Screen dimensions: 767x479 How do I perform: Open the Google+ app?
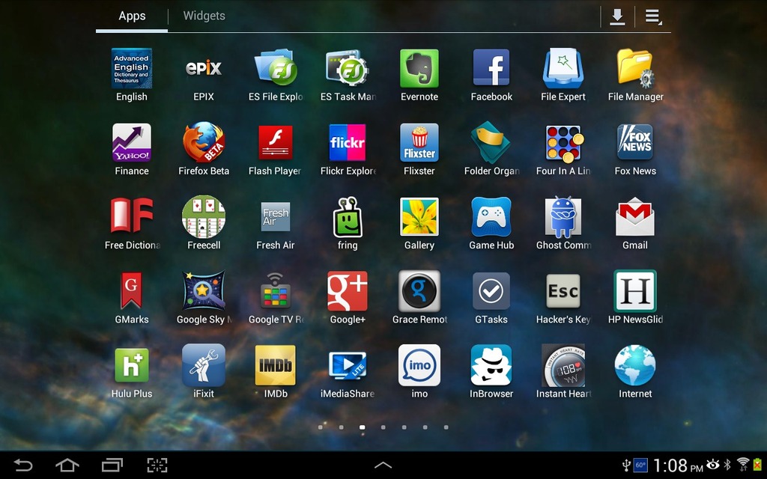(348, 291)
